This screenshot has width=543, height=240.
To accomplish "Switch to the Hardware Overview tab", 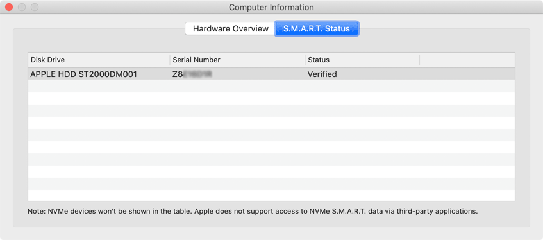I will tap(230, 28).
